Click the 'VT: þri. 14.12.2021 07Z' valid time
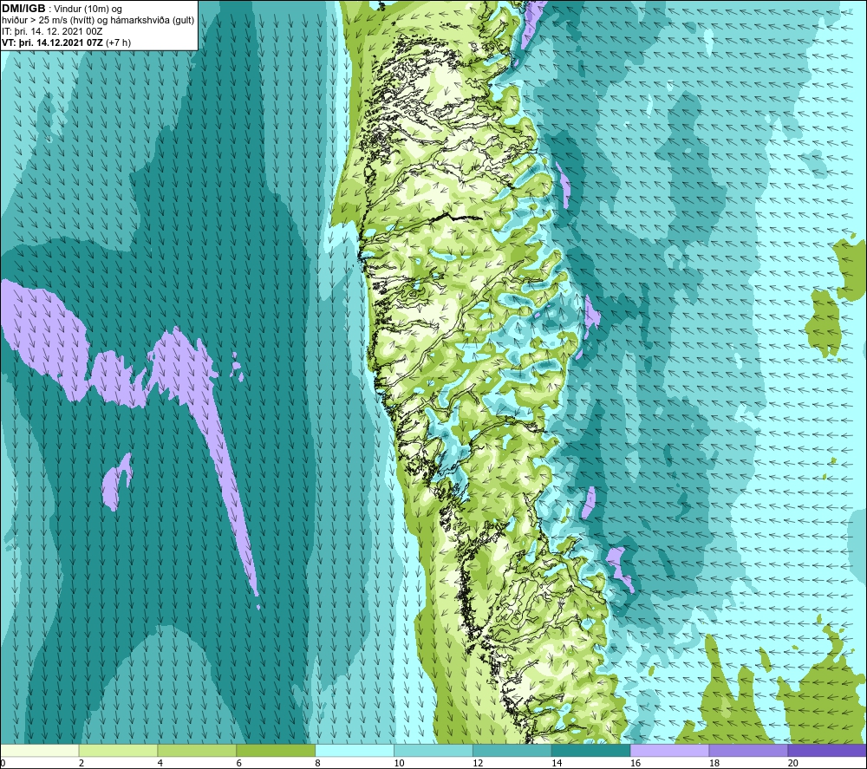867x769 pixels. pyautogui.click(x=52, y=42)
